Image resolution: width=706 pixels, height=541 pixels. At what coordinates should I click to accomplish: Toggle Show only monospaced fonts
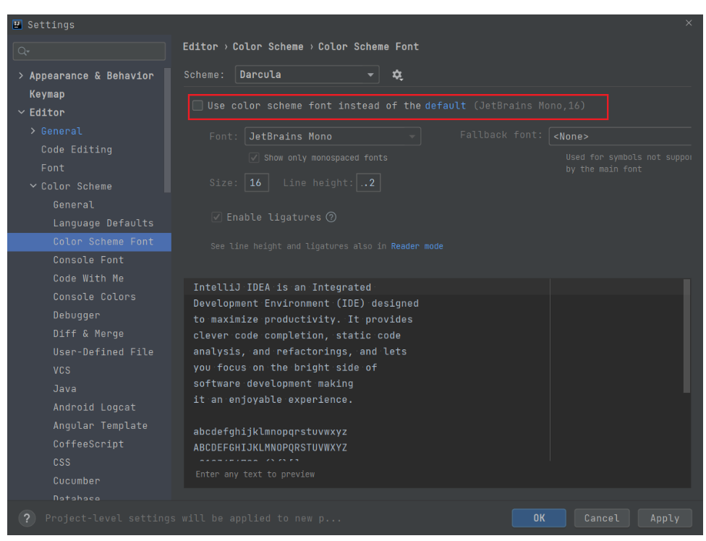click(254, 157)
